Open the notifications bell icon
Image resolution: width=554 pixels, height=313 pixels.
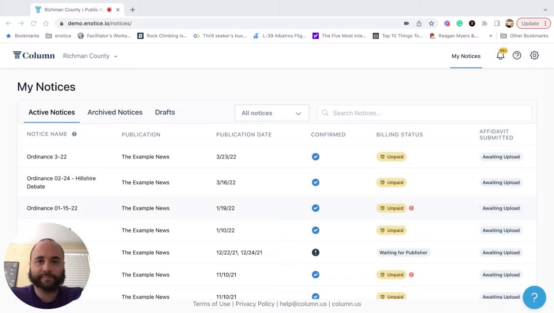tap(500, 56)
